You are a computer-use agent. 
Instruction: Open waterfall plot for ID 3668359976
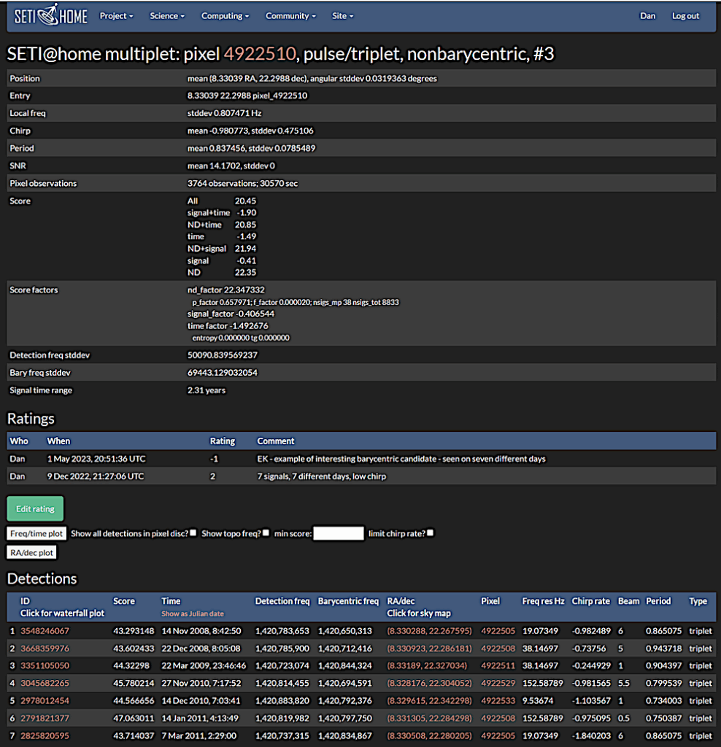coord(45,649)
